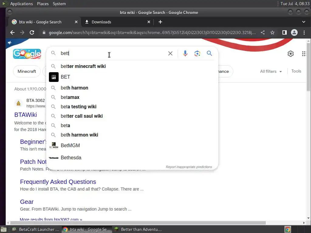This screenshot has width=311, height=233.
Task: Pick the beth harmon suggestion
Action: click(x=132, y=88)
